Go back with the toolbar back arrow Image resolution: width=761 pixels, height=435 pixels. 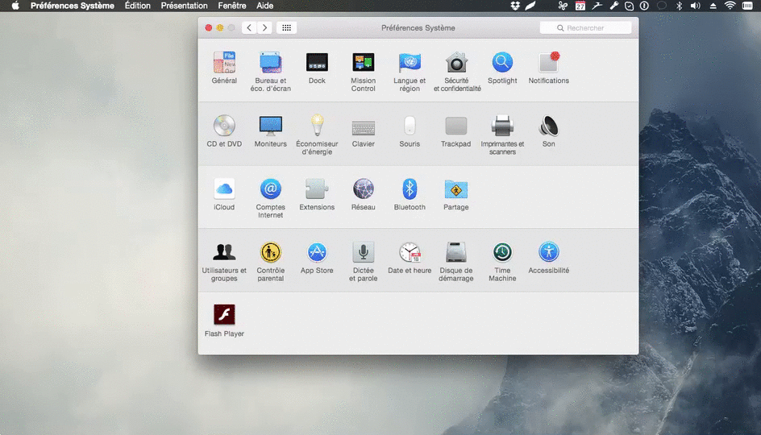tap(249, 27)
